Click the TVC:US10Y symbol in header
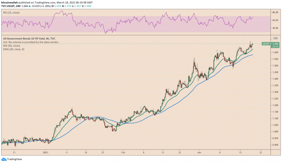 point(8,6)
